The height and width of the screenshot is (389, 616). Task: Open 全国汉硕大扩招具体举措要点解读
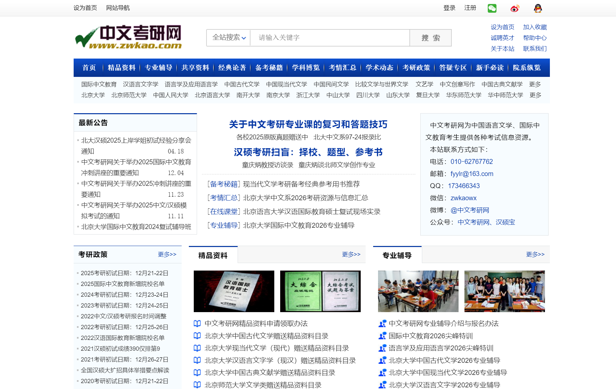click(125, 370)
